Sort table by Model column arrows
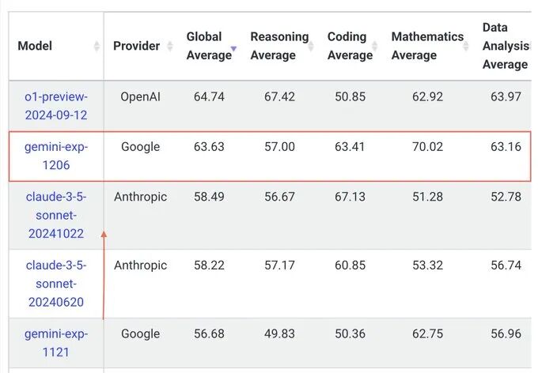 coord(97,46)
